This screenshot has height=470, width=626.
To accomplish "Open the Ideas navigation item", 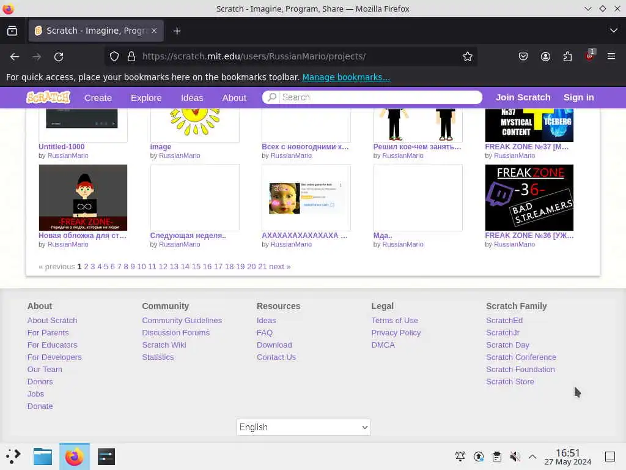I will [192, 97].
